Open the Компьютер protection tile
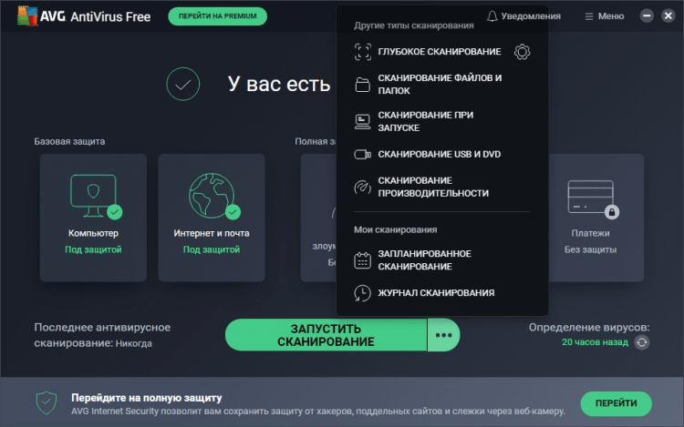Viewport: 684px width, 427px height. pyautogui.click(x=93, y=217)
